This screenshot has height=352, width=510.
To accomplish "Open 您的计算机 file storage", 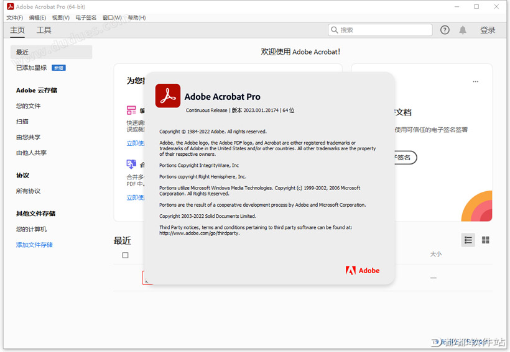I will click(31, 229).
